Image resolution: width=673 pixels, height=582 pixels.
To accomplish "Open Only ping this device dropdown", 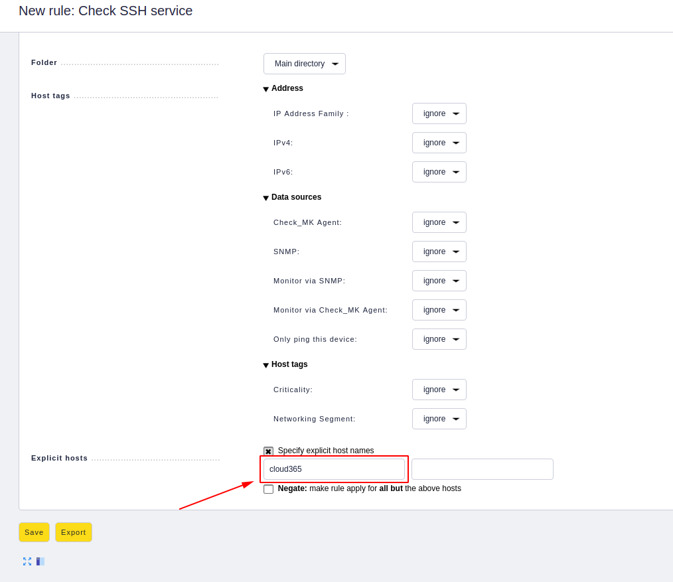I will point(439,339).
